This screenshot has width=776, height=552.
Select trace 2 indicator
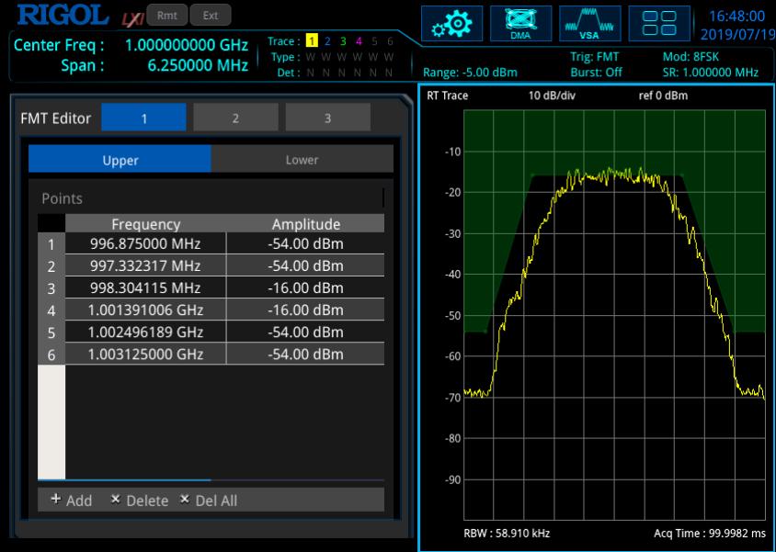pyautogui.click(x=327, y=41)
